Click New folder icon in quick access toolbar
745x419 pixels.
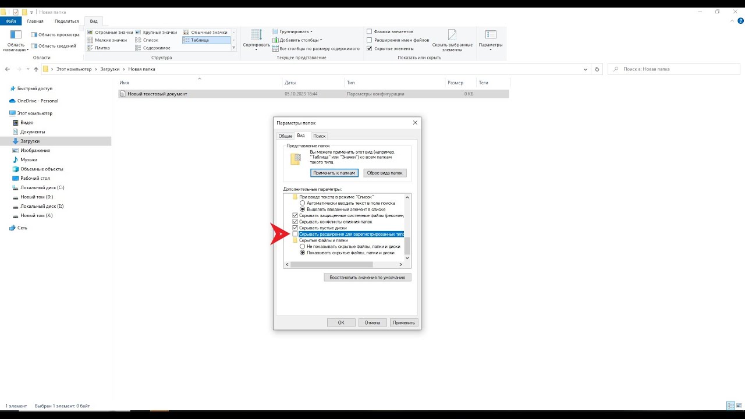point(24,12)
